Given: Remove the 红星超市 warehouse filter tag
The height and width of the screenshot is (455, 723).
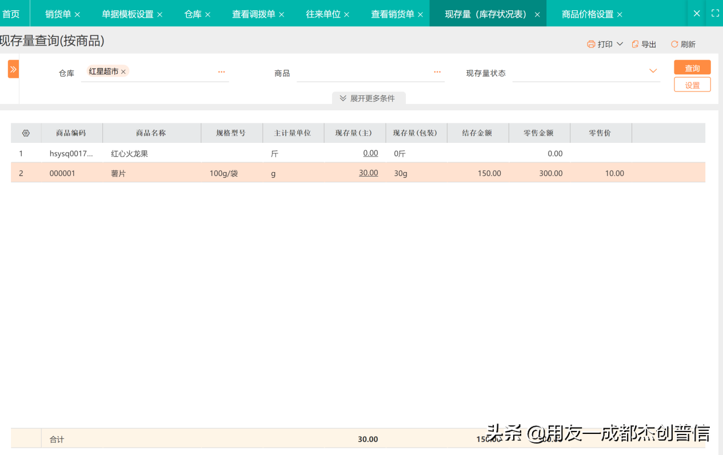Looking at the screenshot, I should (x=123, y=71).
